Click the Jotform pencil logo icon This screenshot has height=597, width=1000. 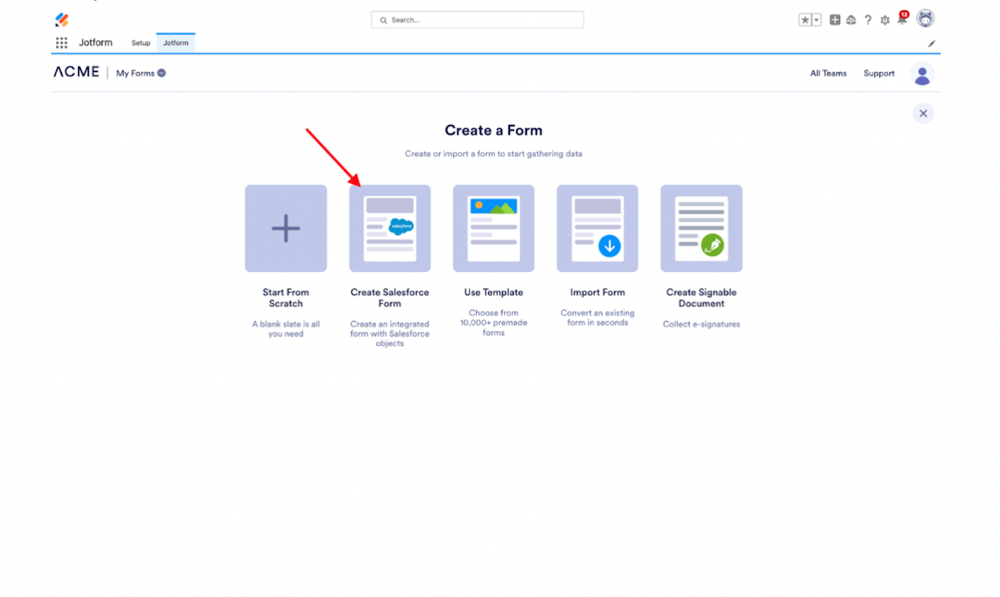pos(62,20)
